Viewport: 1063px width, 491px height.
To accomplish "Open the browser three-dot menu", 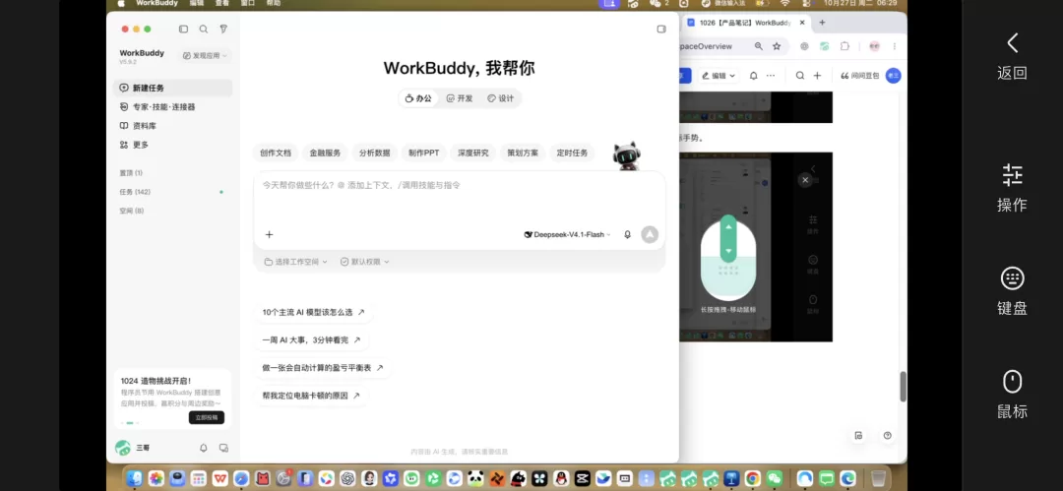I will 895,46.
